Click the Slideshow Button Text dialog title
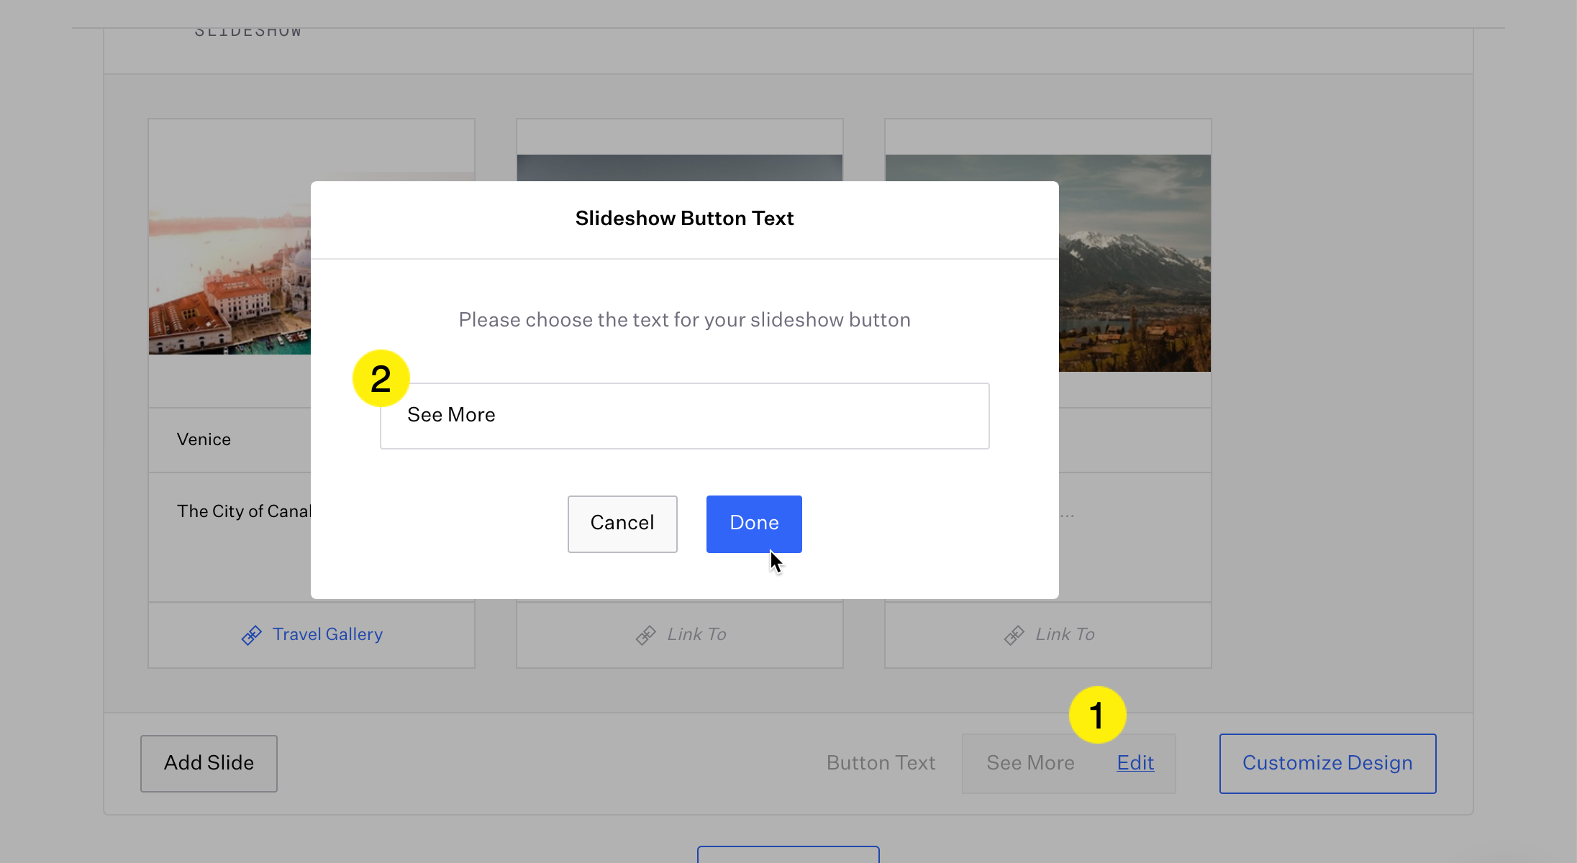Image resolution: width=1577 pixels, height=863 pixels. tap(683, 219)
